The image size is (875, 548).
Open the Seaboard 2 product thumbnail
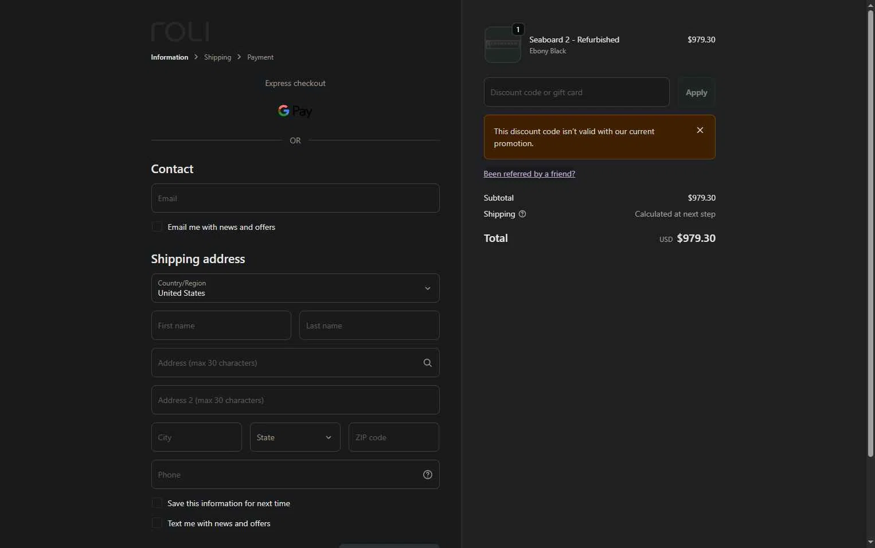pyautogui.click(x=502, y=45)
